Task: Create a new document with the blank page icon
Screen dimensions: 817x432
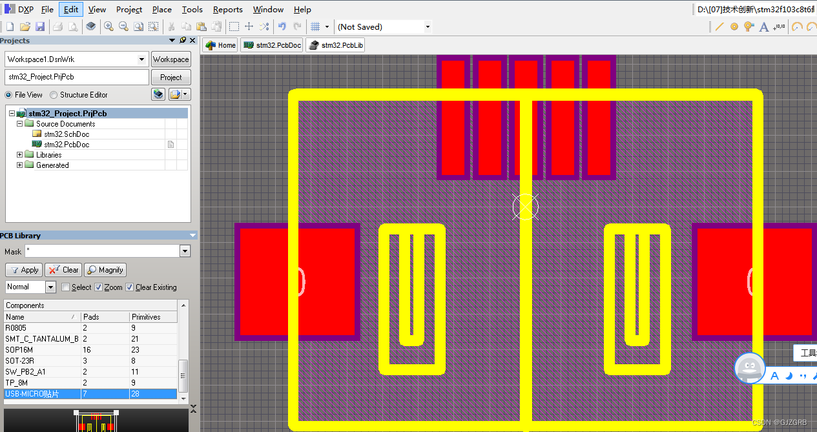Action: coord(10,26)
